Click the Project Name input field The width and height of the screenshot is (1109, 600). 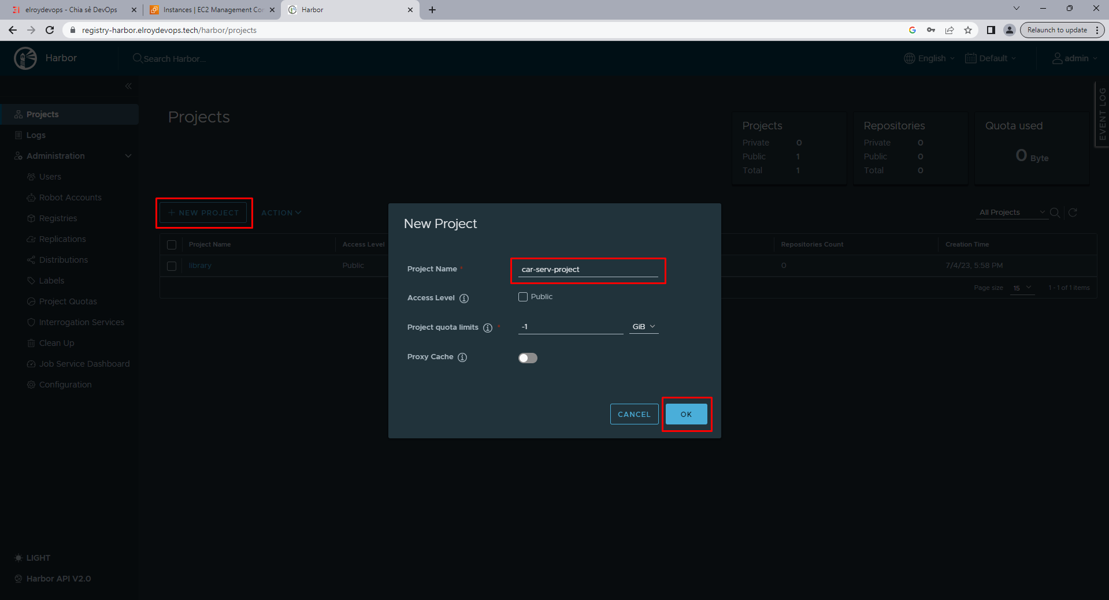(x=588, y=270)
